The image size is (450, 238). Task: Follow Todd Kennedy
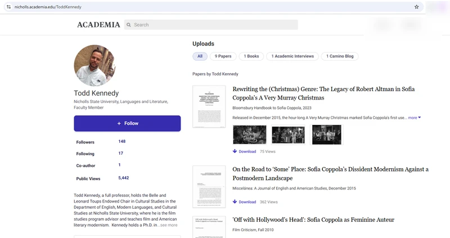[127, 123]
